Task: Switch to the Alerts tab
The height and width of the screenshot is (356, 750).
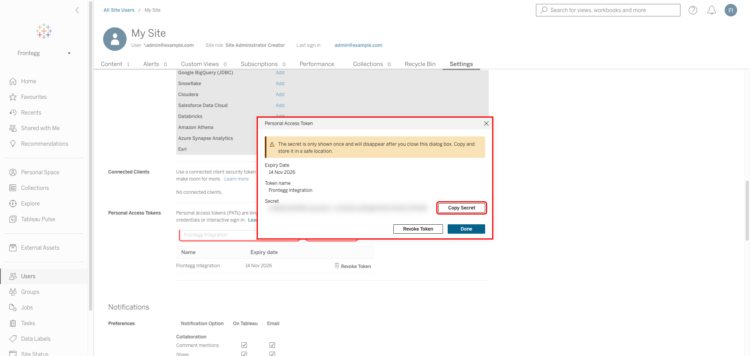Action: [x=155, y=64]
